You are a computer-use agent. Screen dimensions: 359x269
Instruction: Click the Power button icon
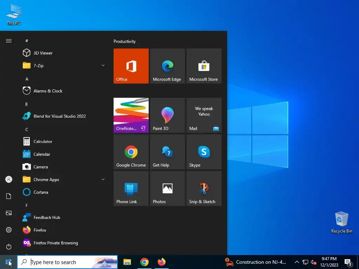click(9, 247)
